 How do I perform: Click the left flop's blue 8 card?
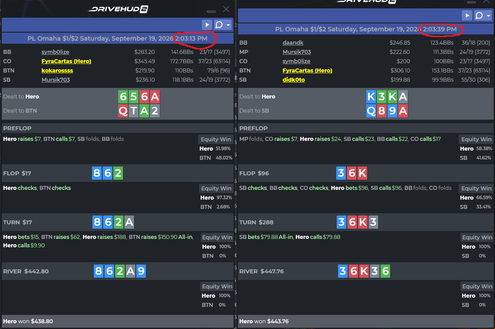pyautogui.click(x=97, y=173)
